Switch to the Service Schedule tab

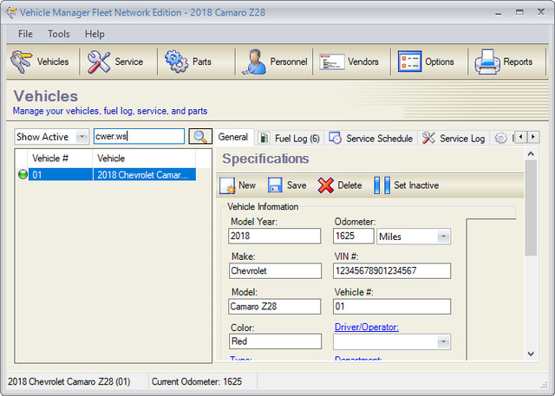coord(370,138)
